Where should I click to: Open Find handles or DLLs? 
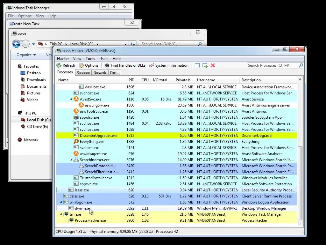[125, 65]
